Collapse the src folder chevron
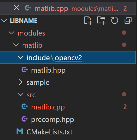Image resolution: width=137 pixels, height=140 pixels. click(21, 94)
